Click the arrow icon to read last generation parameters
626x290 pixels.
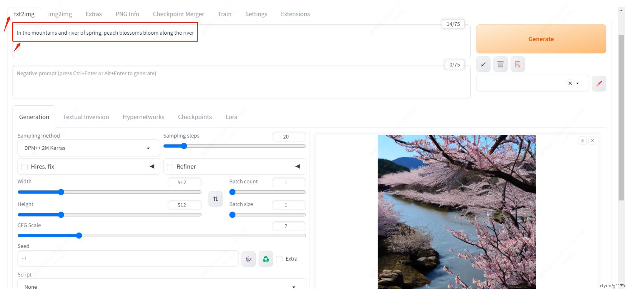483,64
